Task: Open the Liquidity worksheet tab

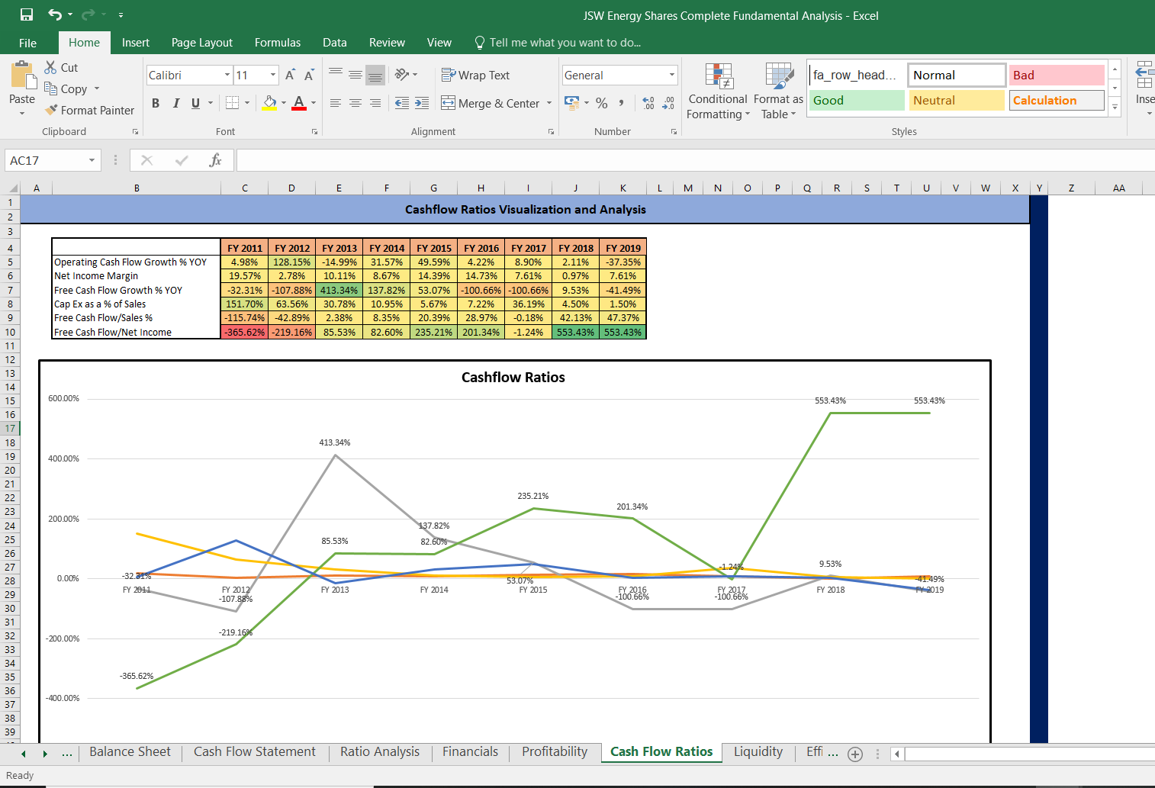Action: (758, 752)
